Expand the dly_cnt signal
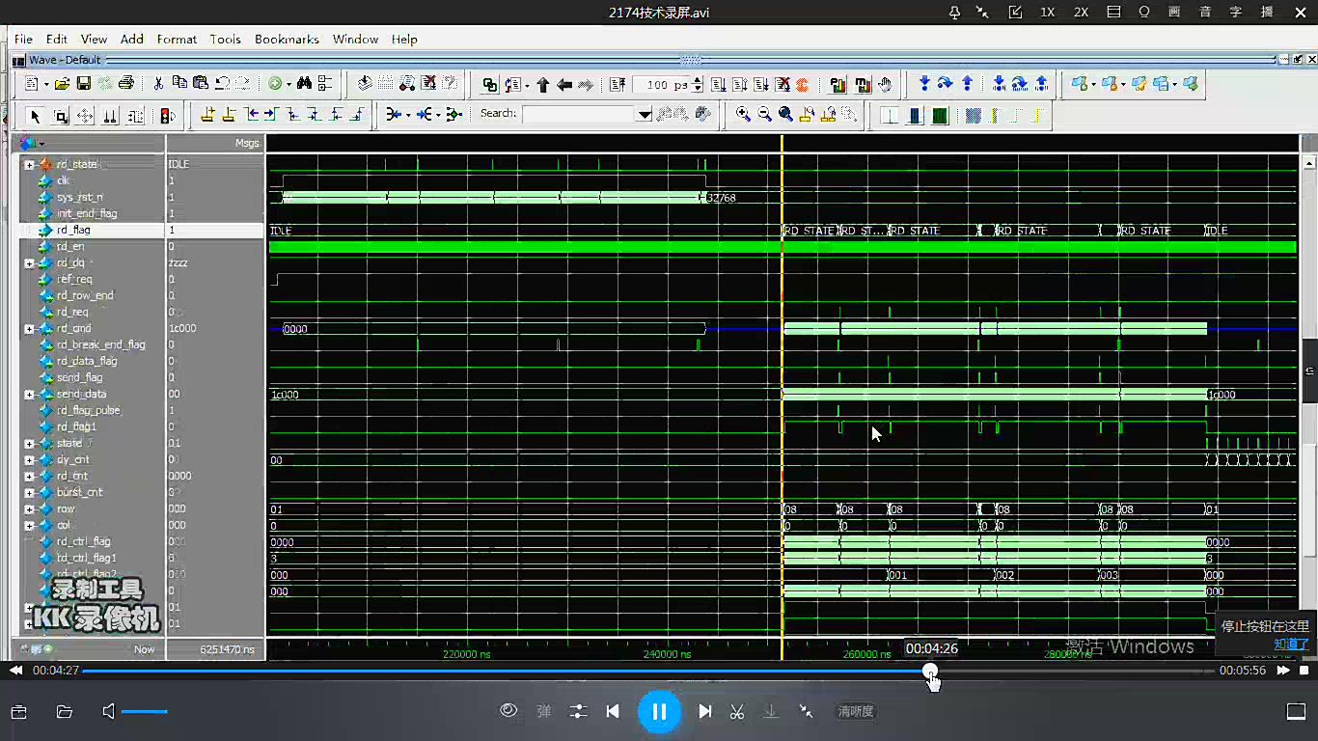 pyautogui.click(x=29, y=460)
